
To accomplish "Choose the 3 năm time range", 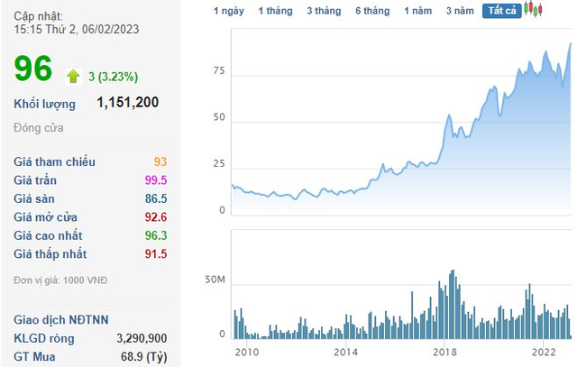I will [460, 11].
